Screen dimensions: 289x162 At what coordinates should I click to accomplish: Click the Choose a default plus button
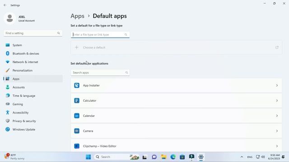[76, 47]
